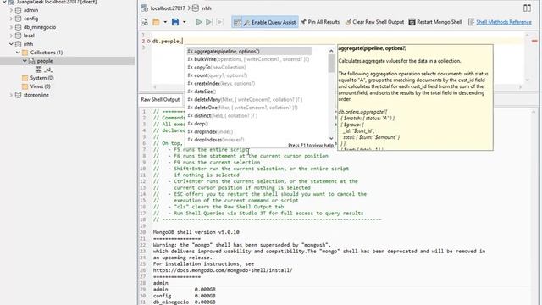Click autocomplete list scroll up arrow

(331, 51)
